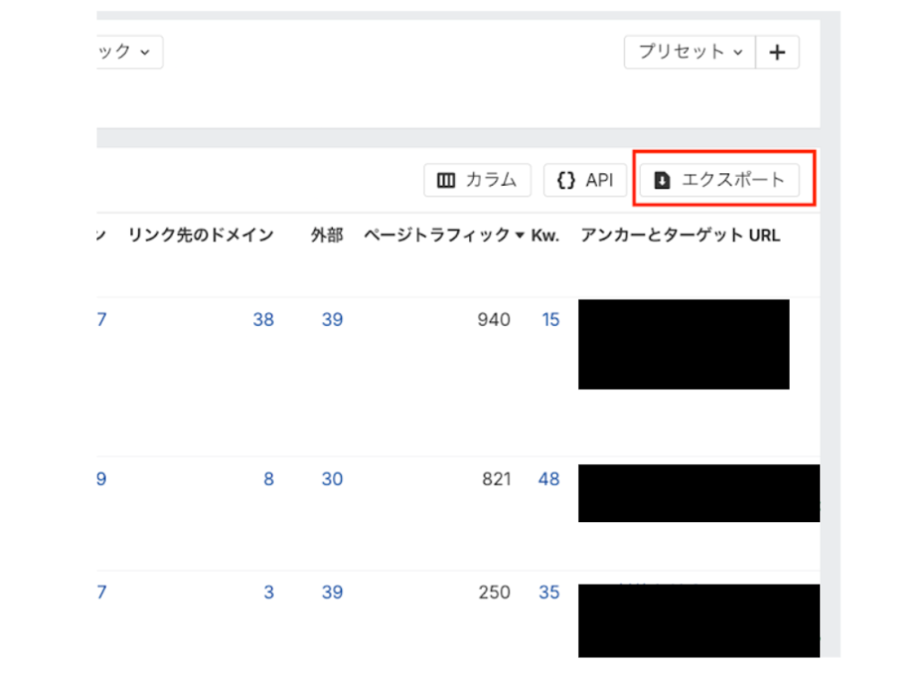919x682 pixels.
Task: Open the 30 external links value
Action: 332,479
